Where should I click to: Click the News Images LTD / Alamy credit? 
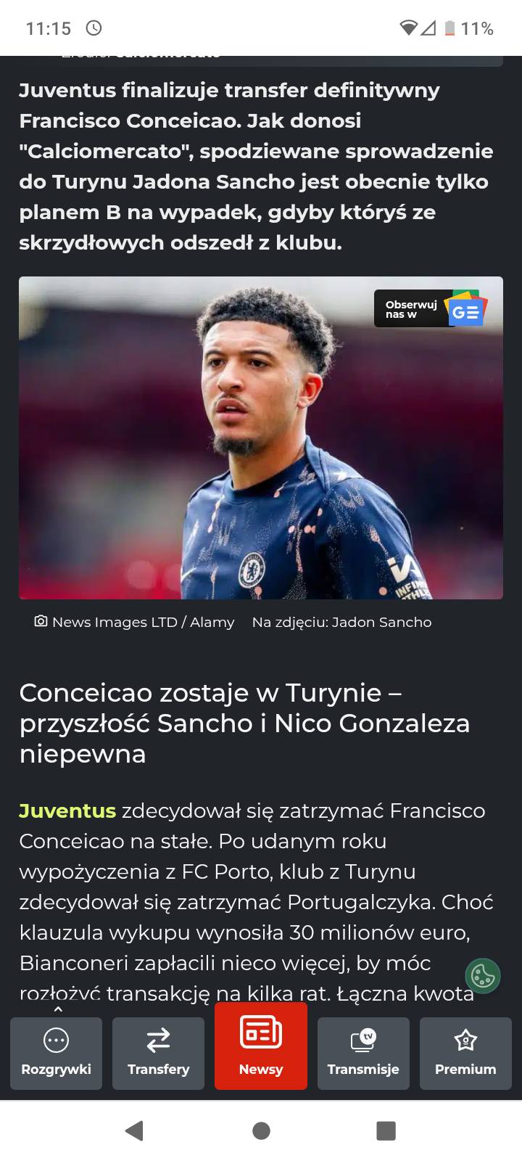(x=144, y=622)
